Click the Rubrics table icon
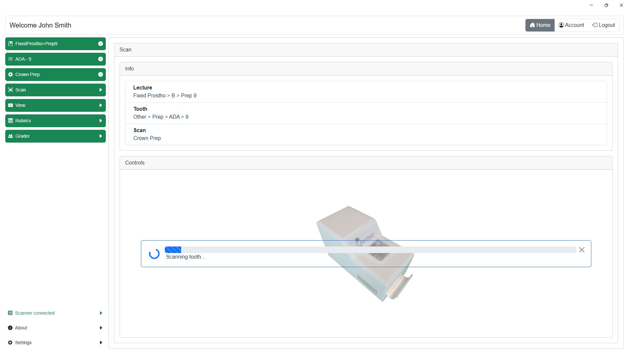 coord(10,121)
